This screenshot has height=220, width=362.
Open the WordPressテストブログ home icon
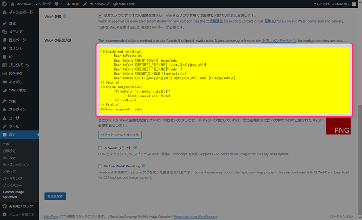13,4
